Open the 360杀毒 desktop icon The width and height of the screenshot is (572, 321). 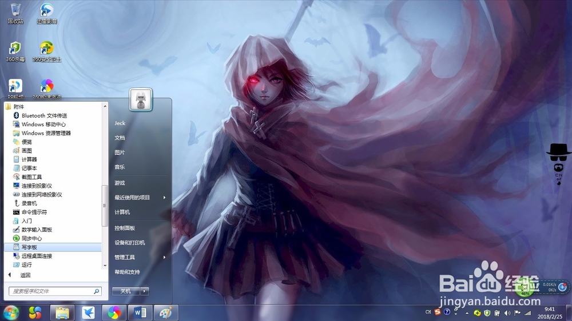[15, 51]
